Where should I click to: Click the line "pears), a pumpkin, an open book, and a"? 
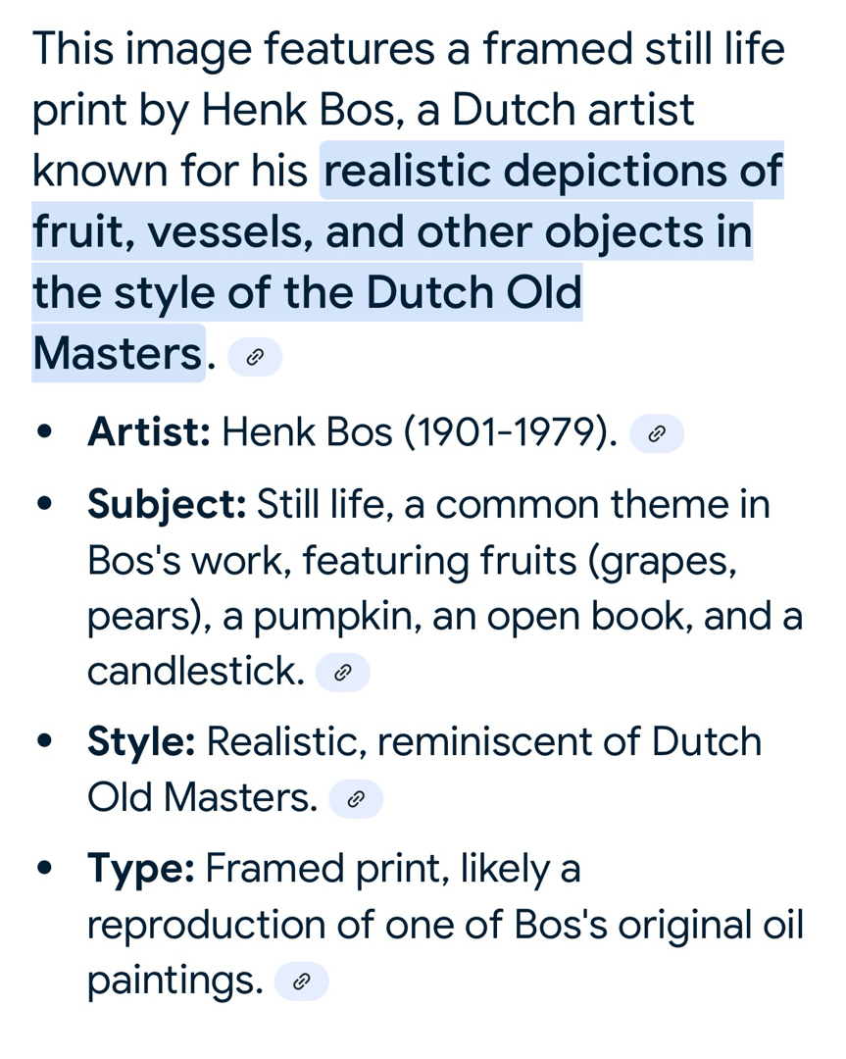444,618
